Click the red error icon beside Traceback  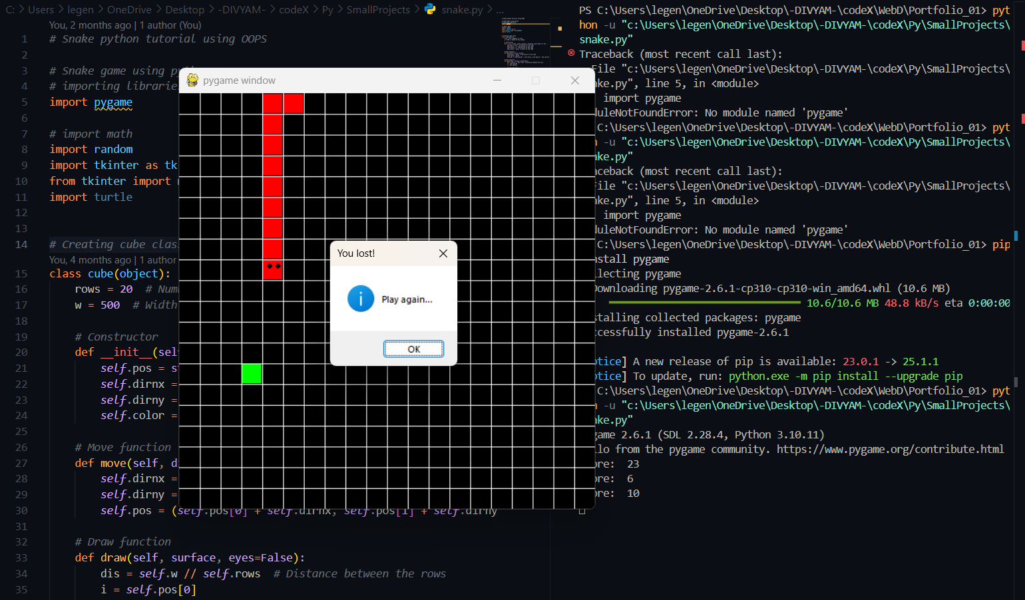(x=571, y=53)
